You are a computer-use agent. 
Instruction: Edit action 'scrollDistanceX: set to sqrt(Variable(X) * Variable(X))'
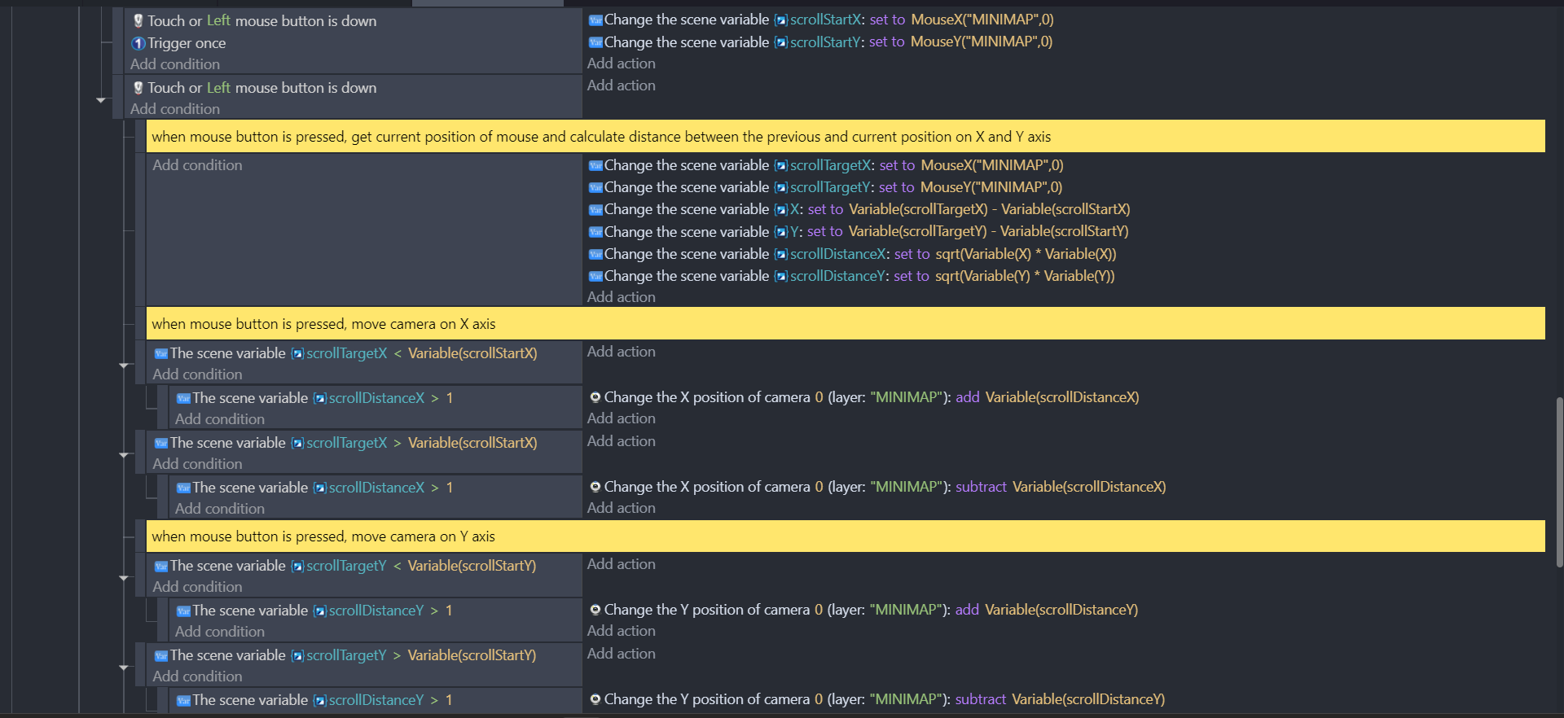click(x=853, y=254)
